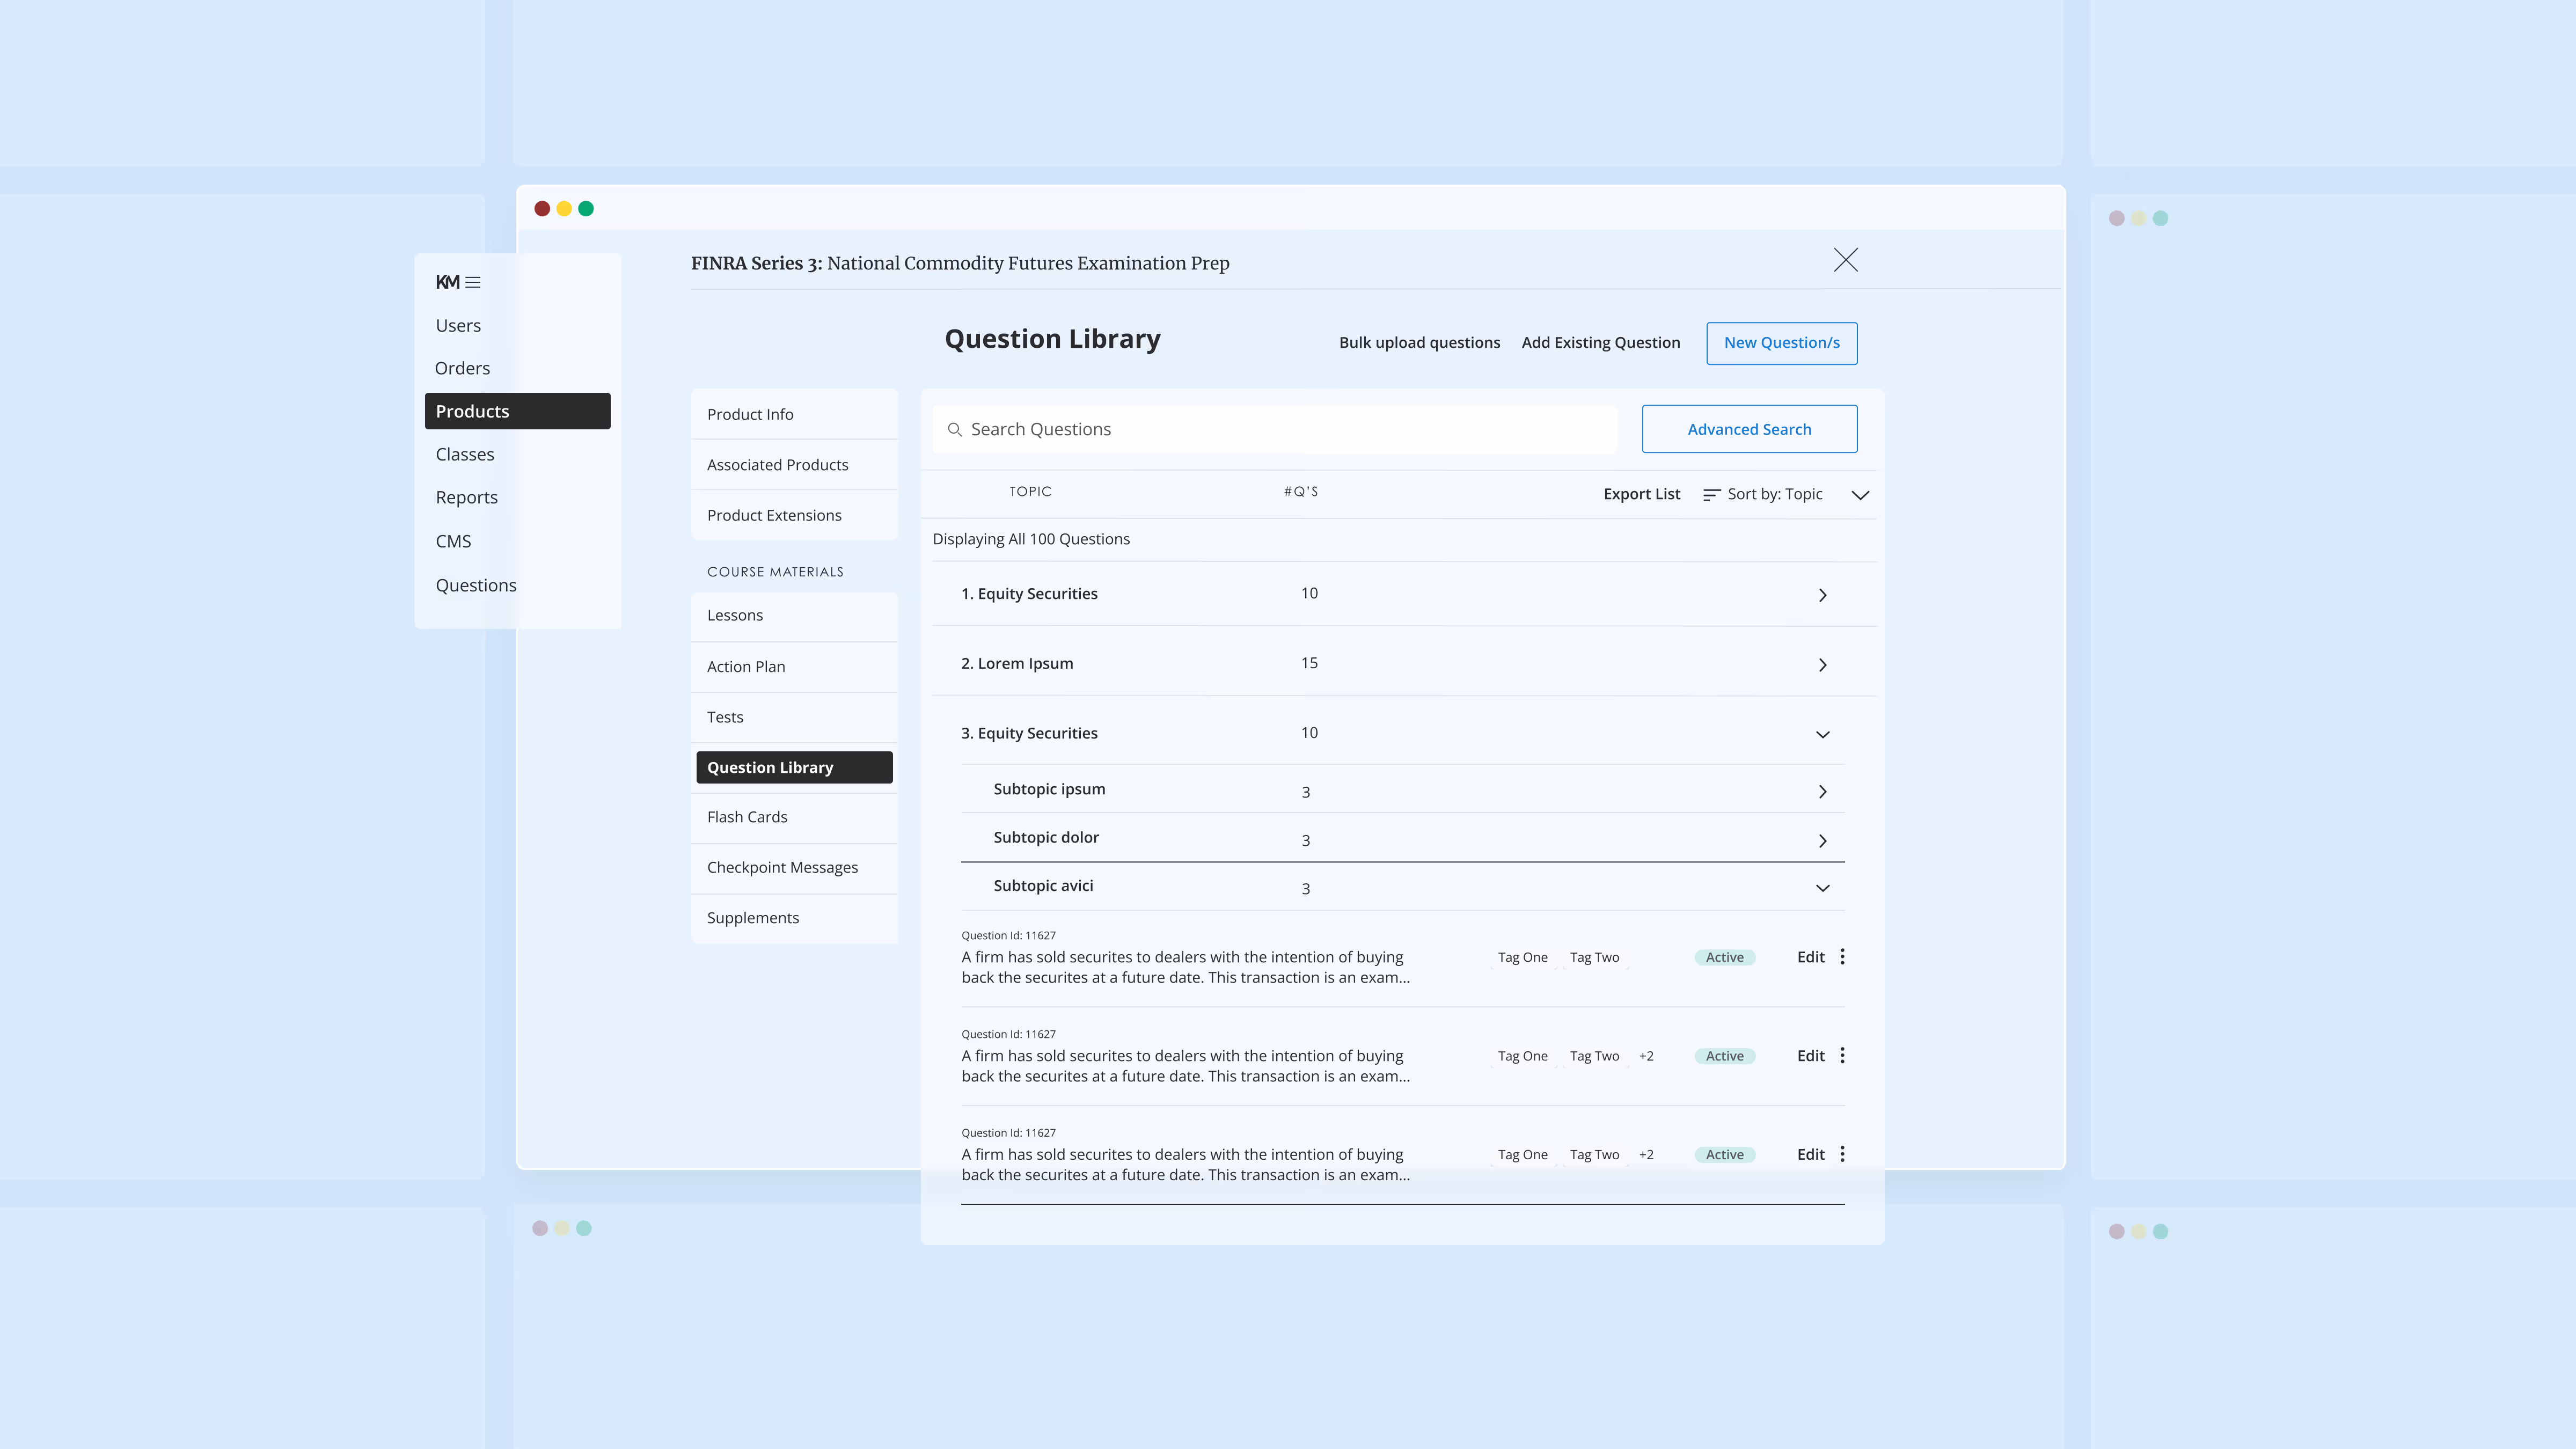The width and height of the screenshot is (2576, 1449).
Task: Open the three-dot menu on the first question
Action: tap(1843, 957)
